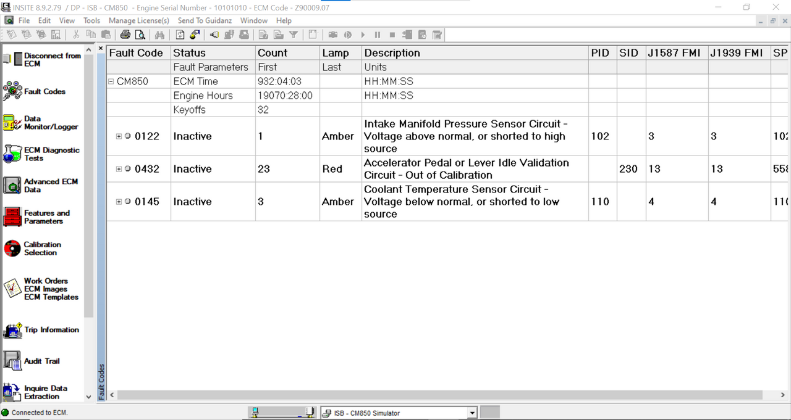Open Print Preview from the toolbar
This screenshot has height=420, width=791.
(140, 35)
